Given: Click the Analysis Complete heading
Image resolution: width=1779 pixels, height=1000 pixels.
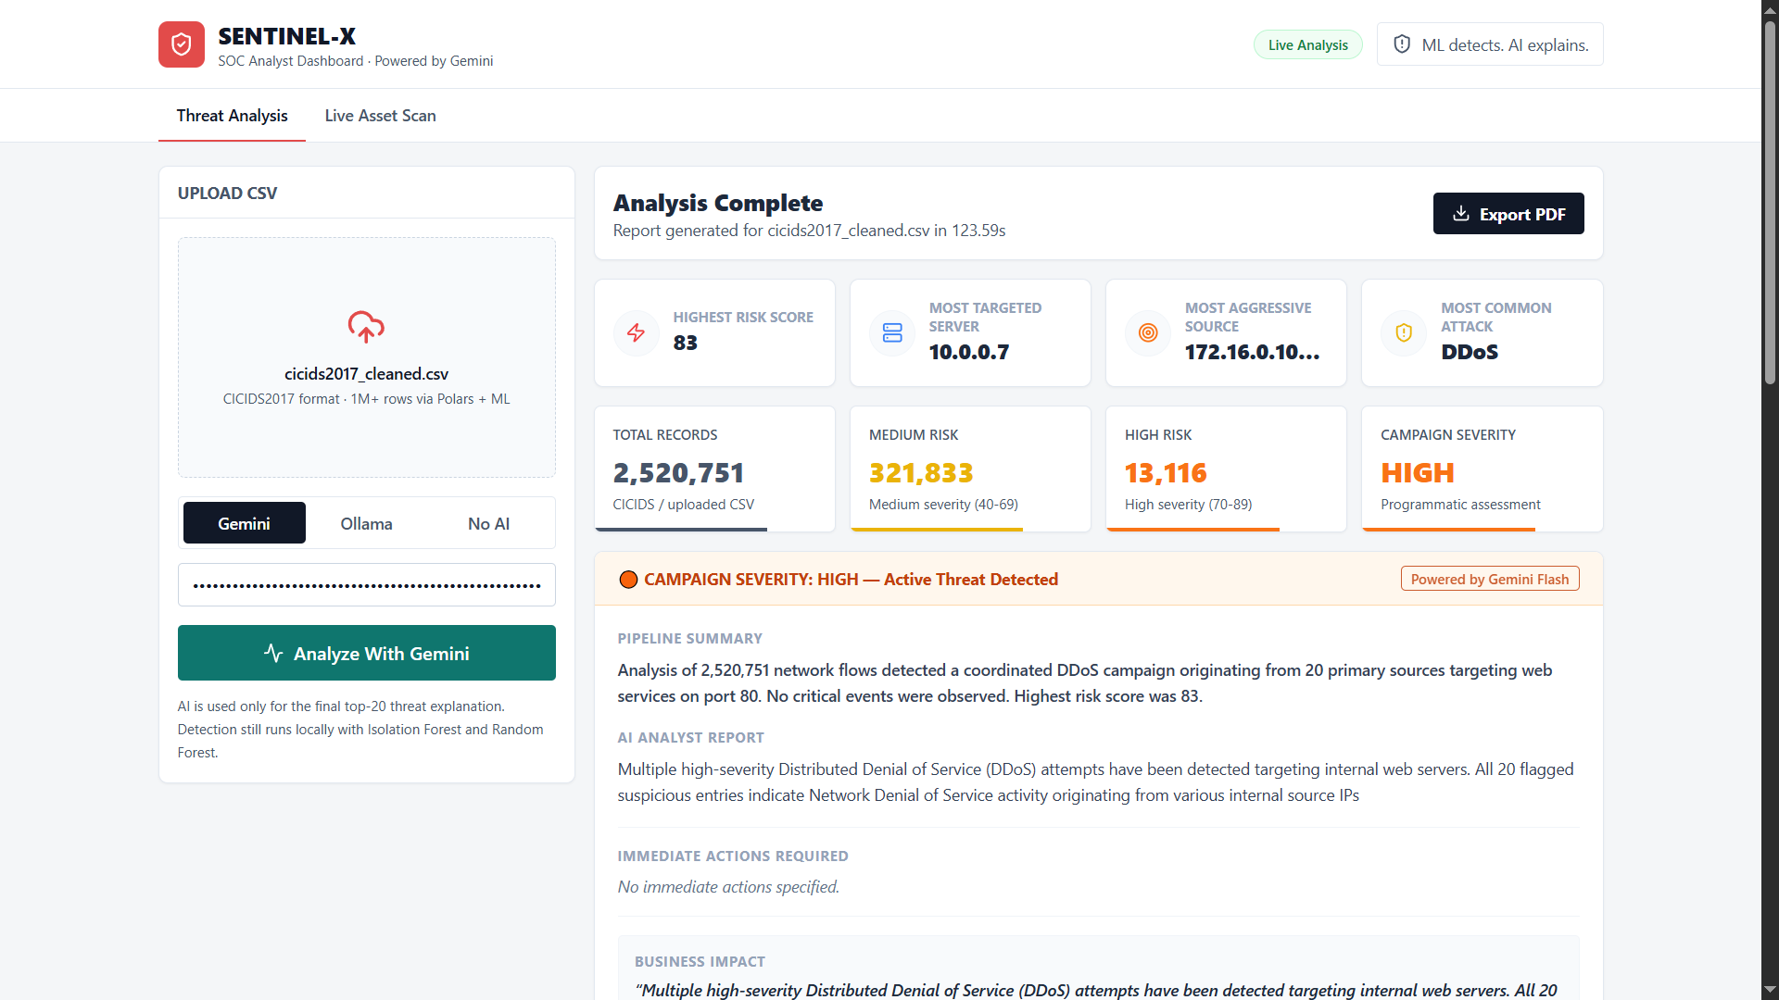Looking at the screenshot, I should (x=718, y=203).
